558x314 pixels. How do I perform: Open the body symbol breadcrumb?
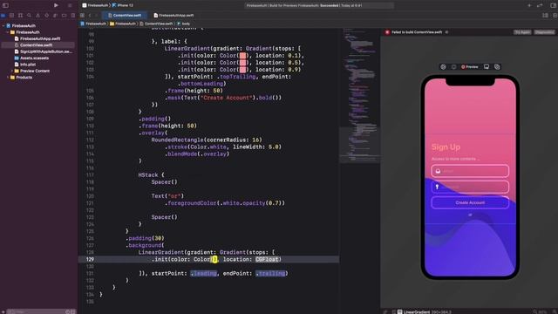[184, 24]
